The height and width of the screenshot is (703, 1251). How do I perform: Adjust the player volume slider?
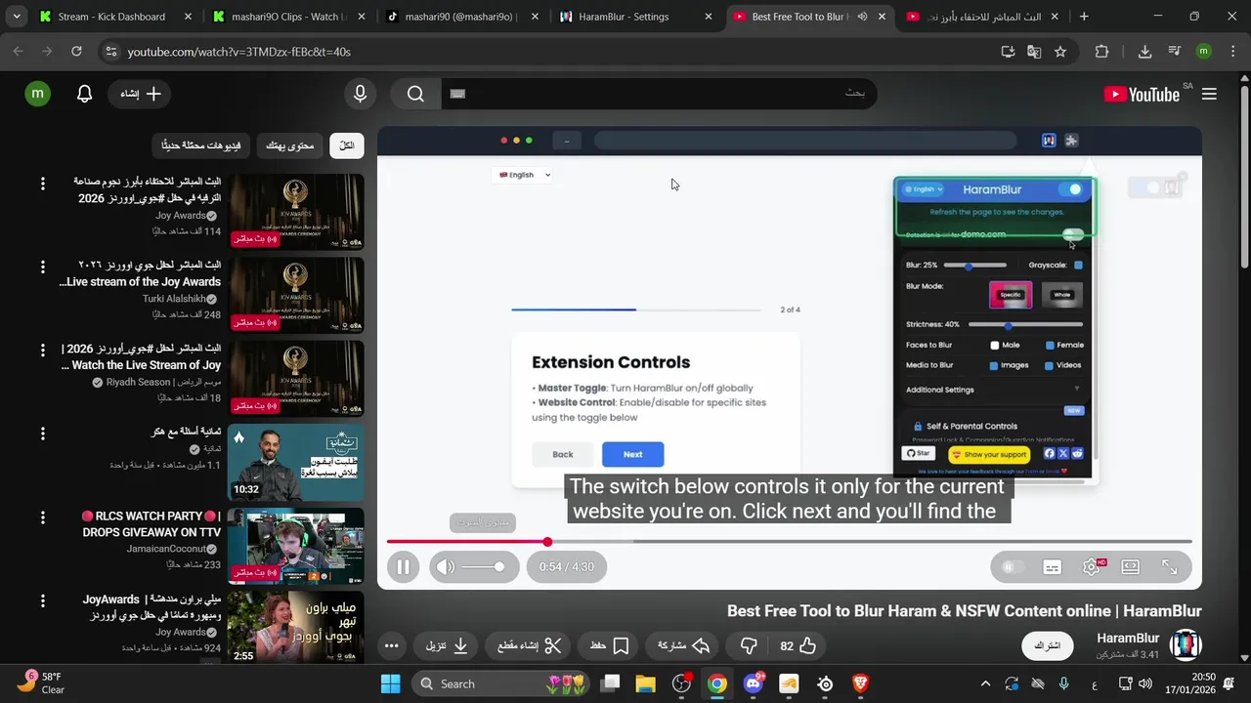(x=483, y=566)
